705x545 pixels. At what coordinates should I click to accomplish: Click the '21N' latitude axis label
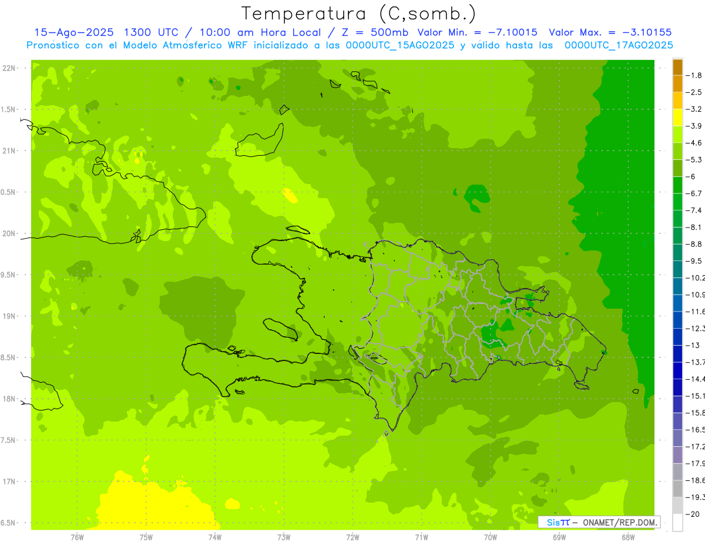(9, 151)
